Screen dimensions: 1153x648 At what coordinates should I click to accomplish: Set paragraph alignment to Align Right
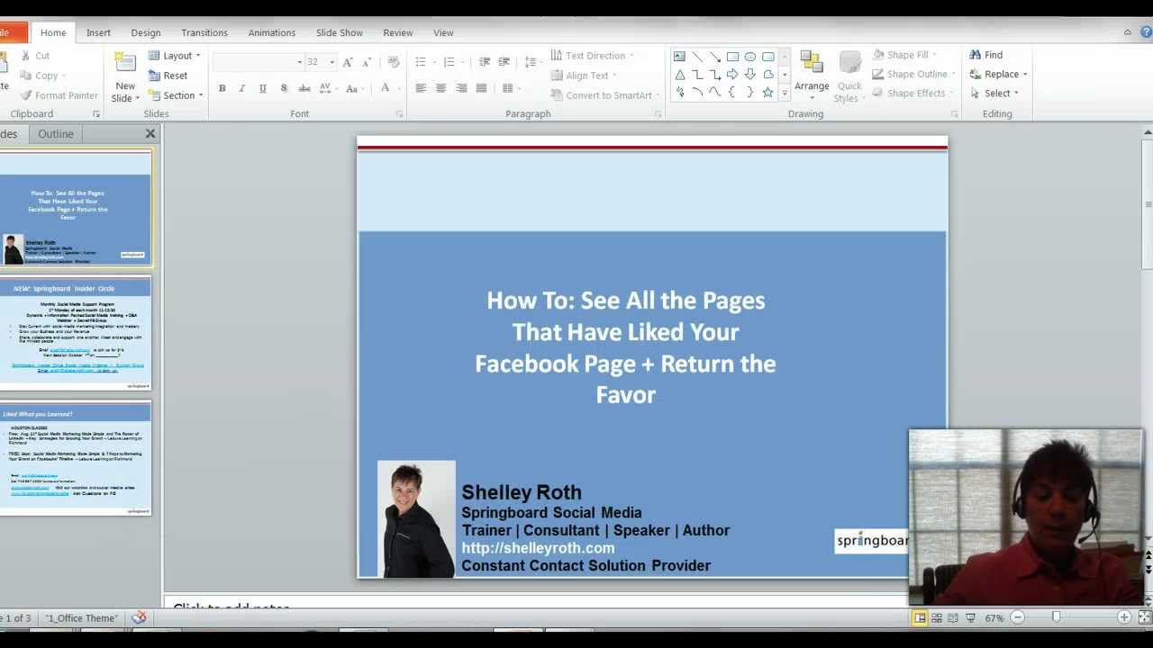461,88
